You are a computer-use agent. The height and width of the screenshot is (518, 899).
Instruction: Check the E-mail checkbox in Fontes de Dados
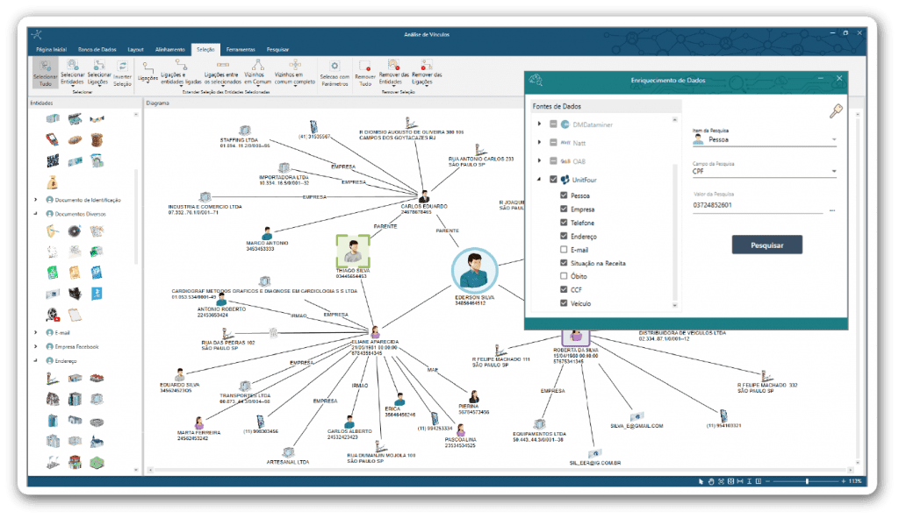point(564,250)
